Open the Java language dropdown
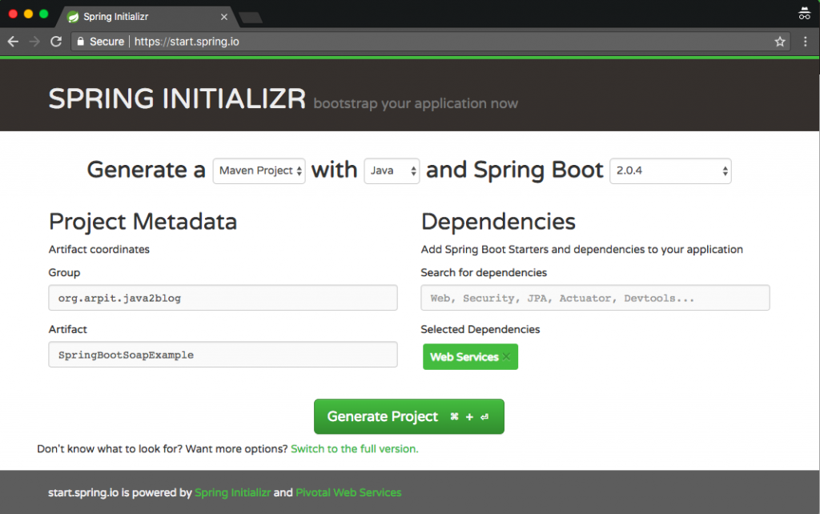Screen dimensions: 820x514 (x=392, y=171)
